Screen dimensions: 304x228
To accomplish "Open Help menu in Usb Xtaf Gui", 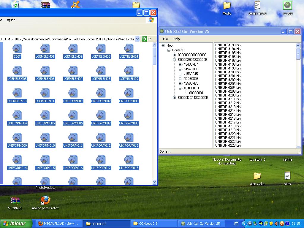I will 176,39.
